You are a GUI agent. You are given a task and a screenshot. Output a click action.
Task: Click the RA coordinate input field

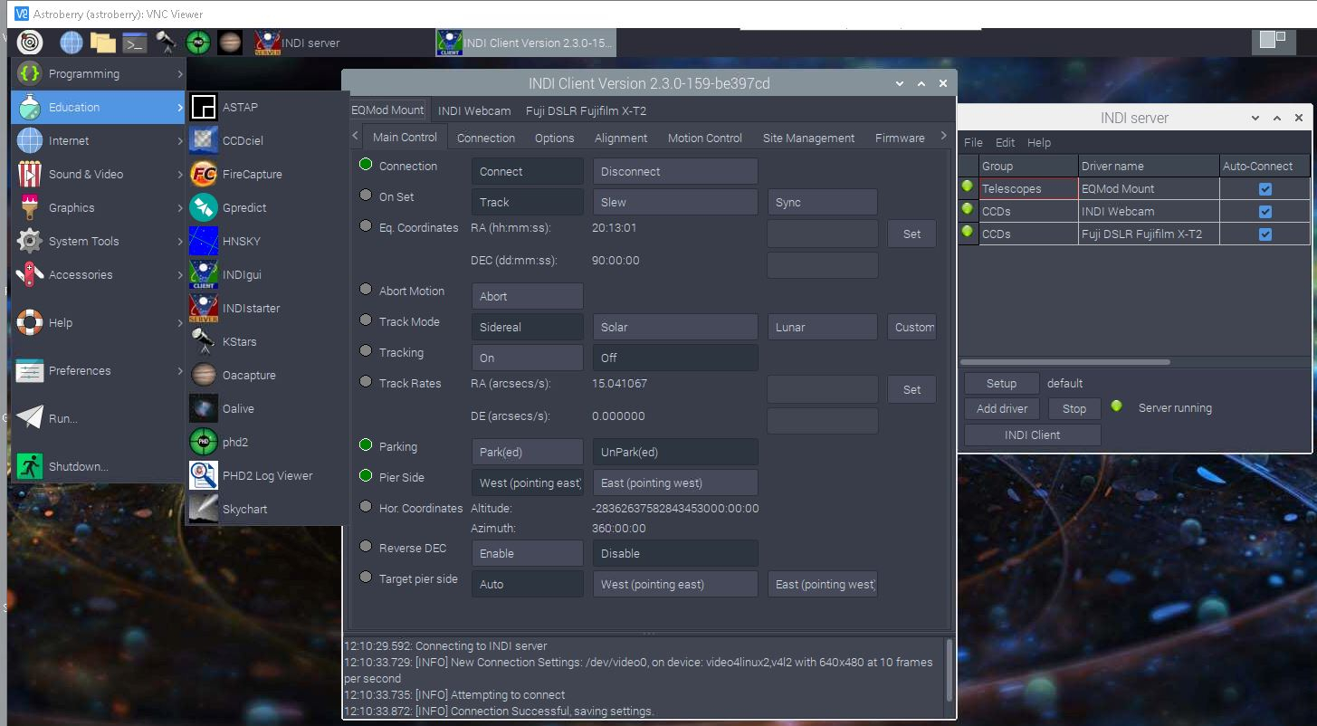click(x=823, y=234)
